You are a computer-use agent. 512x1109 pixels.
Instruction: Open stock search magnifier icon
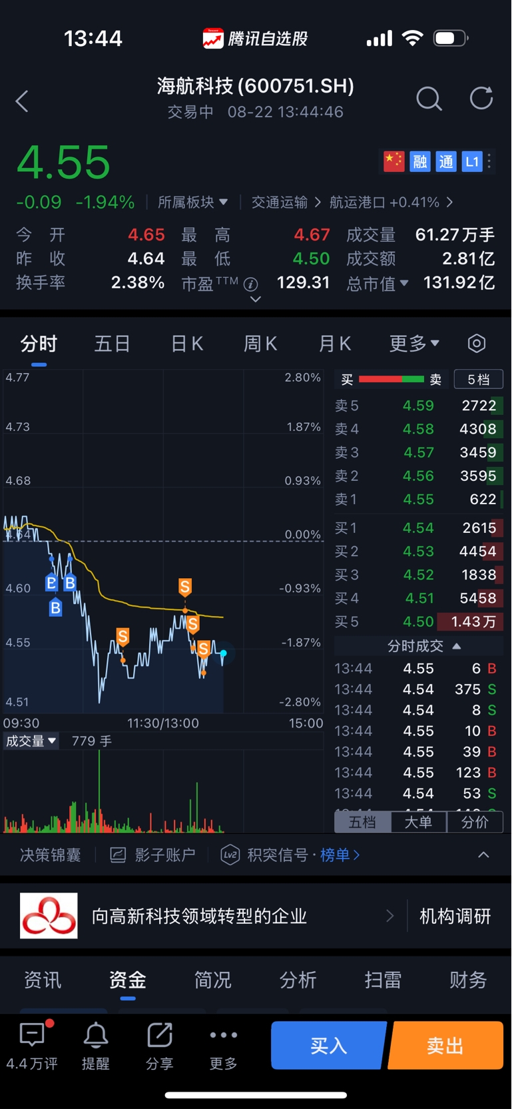[429, 99]
